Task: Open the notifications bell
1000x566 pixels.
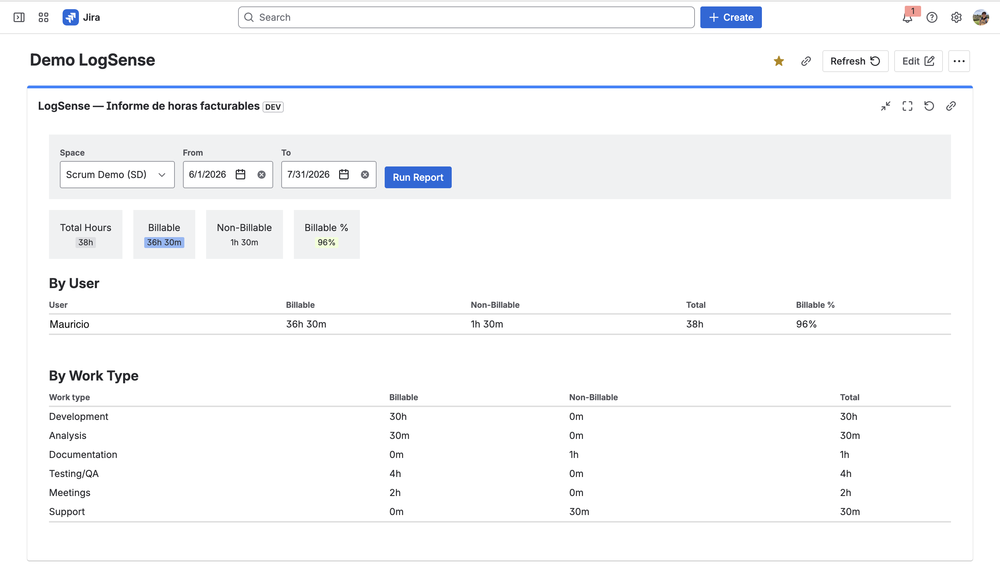Action: 908,17
